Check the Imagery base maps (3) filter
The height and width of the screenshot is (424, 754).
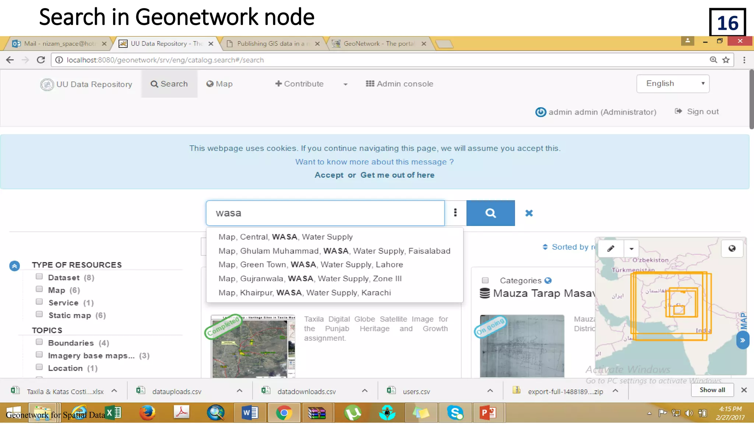(39, 354)
